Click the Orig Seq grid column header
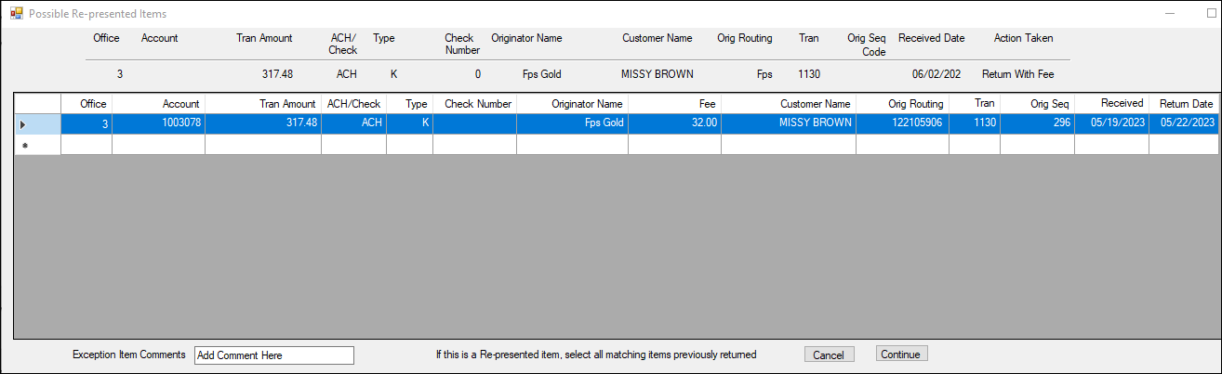 tap(1037, 104)
